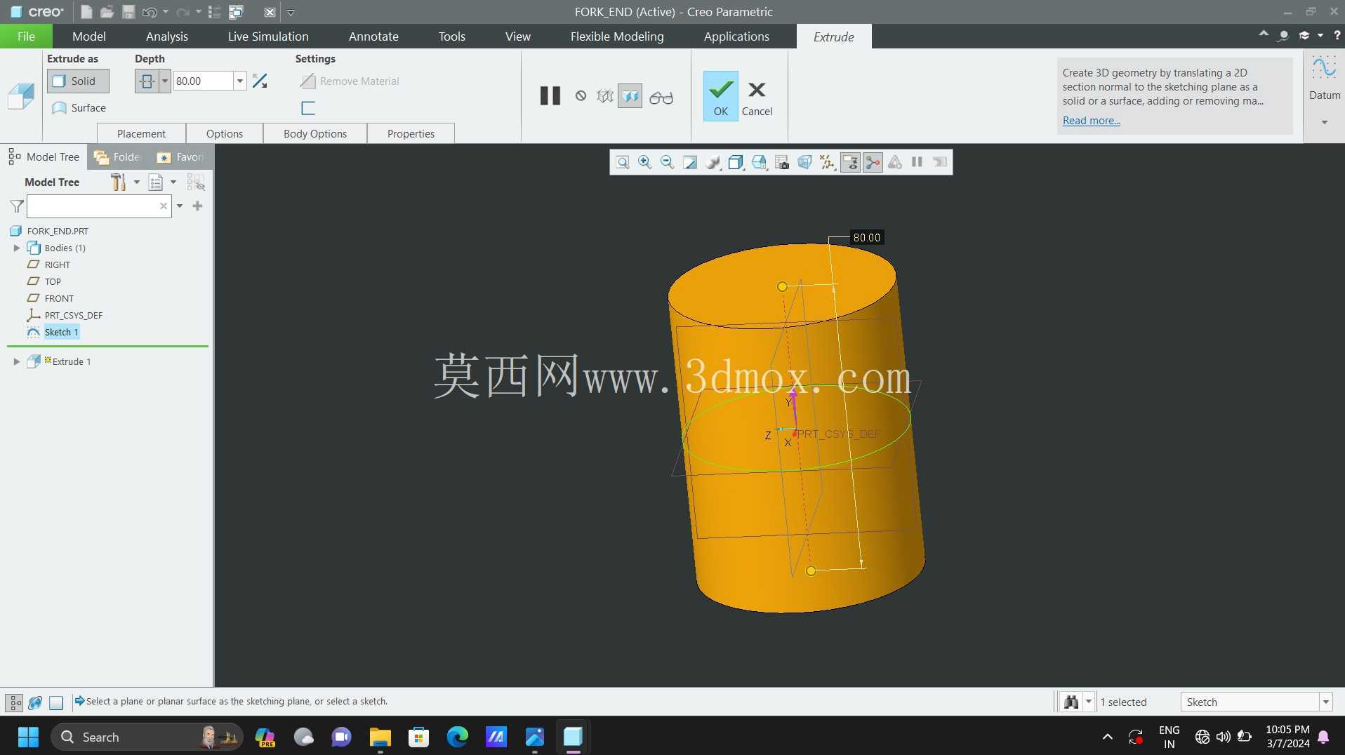Select Extrude as Solid
This screenshot has height=755, width=1345.
tap(78, 81)
